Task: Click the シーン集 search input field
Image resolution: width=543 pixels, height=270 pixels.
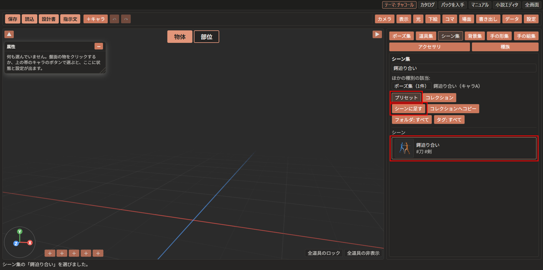Action: click(x=464, y=68)
